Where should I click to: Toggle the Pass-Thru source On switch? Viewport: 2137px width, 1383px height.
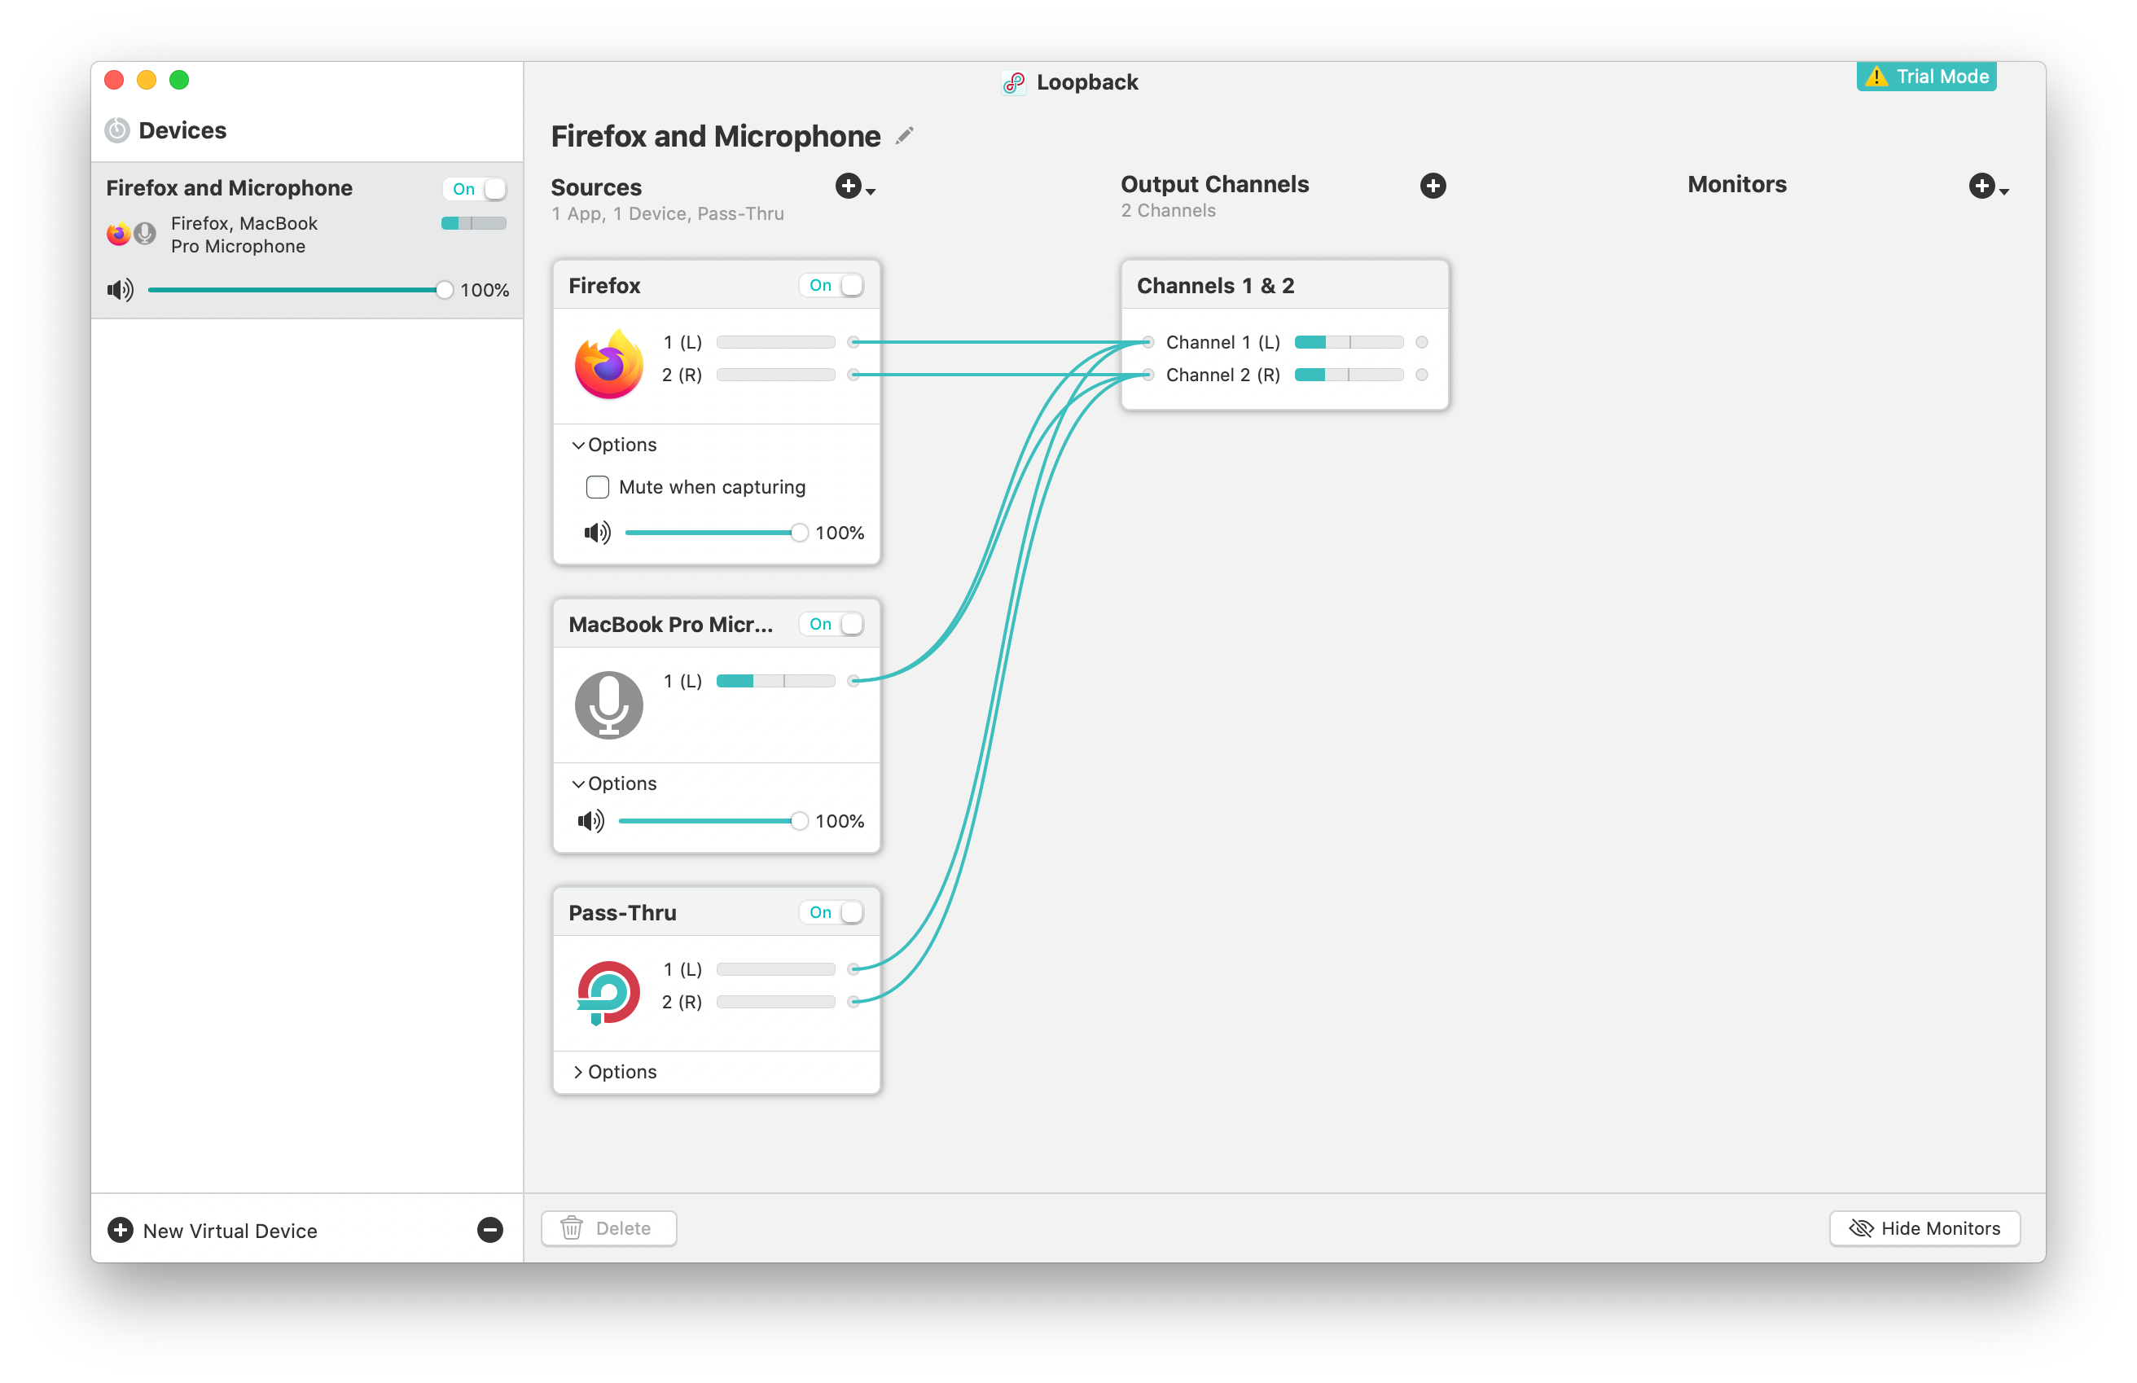[832, 912]
